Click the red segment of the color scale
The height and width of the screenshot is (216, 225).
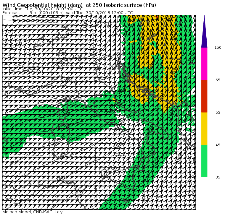coord(204,96)
